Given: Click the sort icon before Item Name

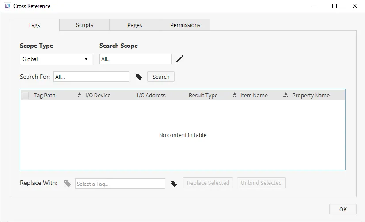Looking at the screenshot, I should point(234,95).
